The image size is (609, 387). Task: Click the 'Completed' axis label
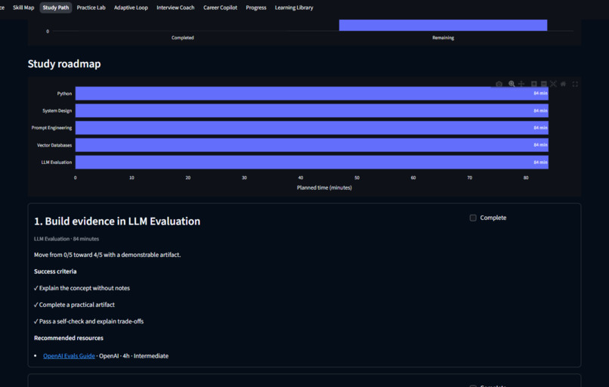pyautogui.click(x=183, y=38)
